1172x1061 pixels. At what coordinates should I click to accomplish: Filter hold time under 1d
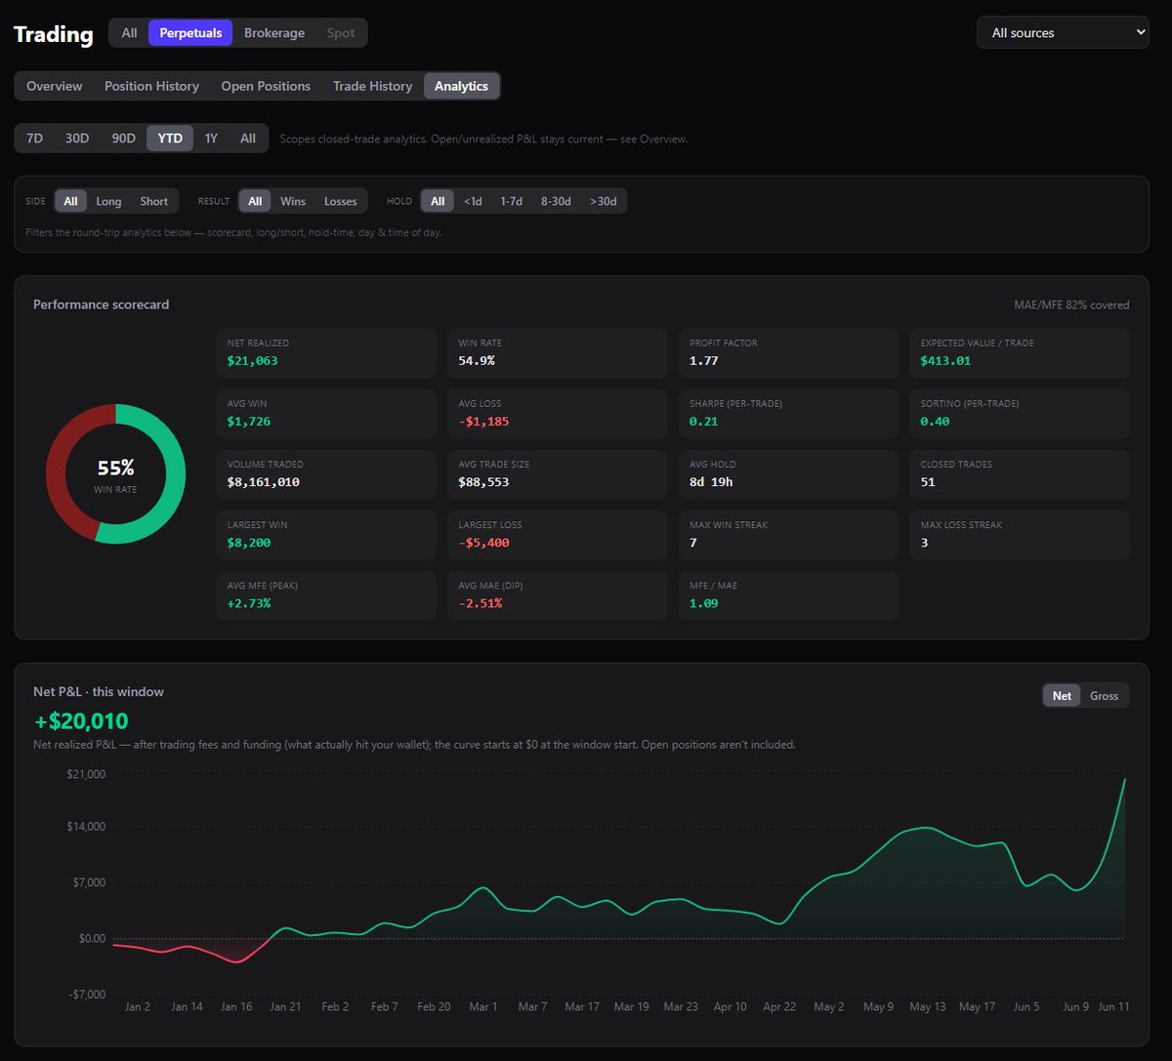(473, 201)
